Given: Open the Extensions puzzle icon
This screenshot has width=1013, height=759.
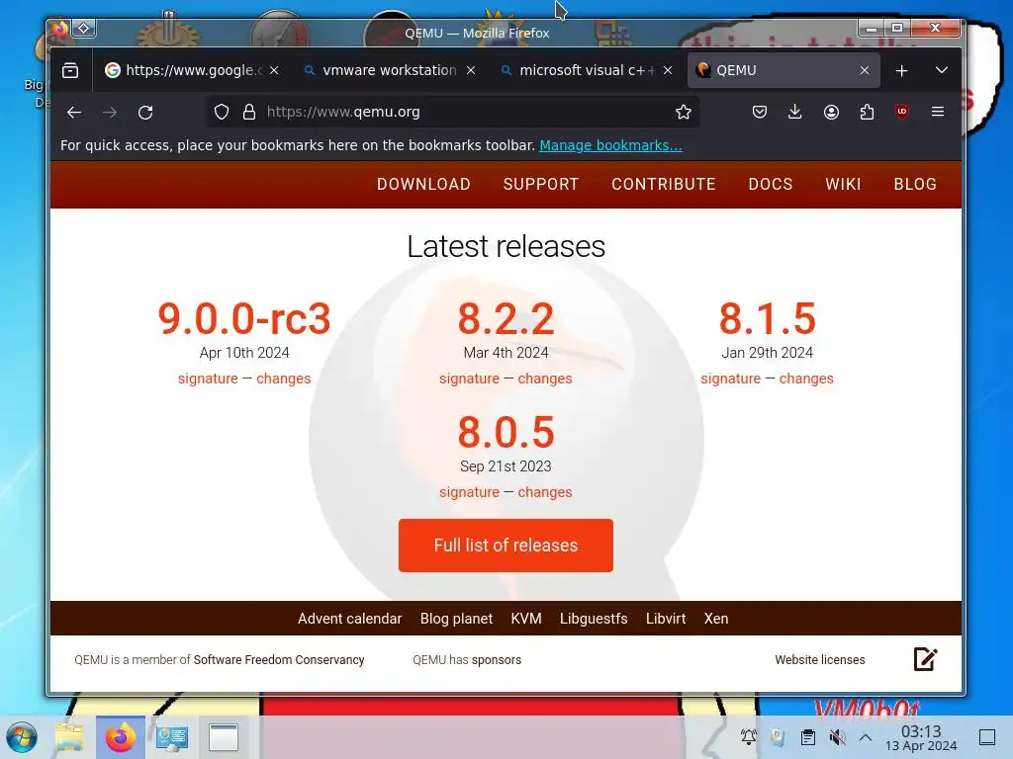Looking at the screenshot, I should (867, 113).
